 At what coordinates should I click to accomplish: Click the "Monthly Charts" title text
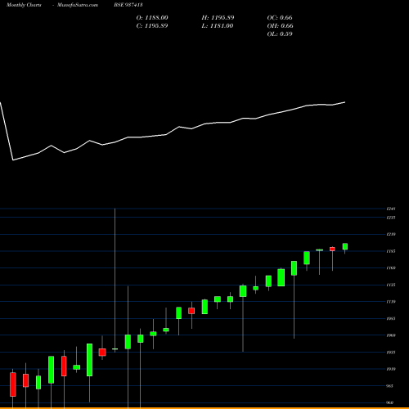24,5
